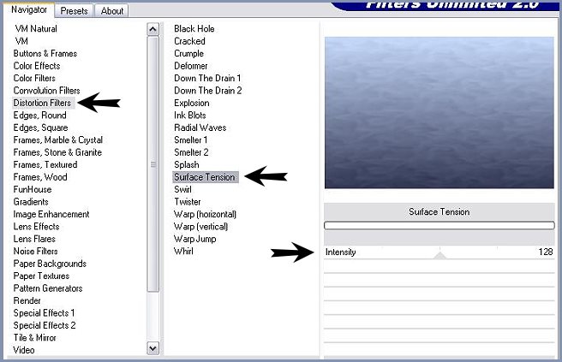The image size is (562, 362).
Task: Select the Black Hole filter
Action: pos(194,28)
